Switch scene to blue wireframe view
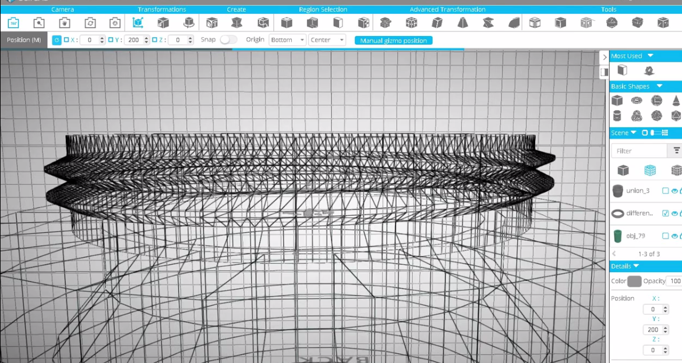Viewport: 682px width, 363px height. click(650, 170)
